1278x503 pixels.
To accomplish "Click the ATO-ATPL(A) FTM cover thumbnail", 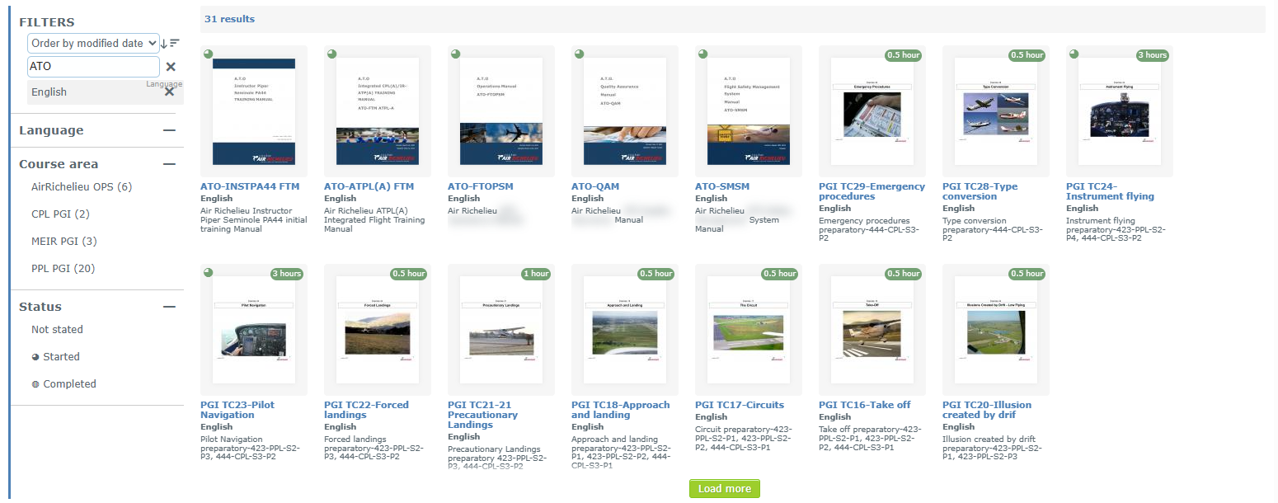I will pyautogui.click(x=378, y=112).
